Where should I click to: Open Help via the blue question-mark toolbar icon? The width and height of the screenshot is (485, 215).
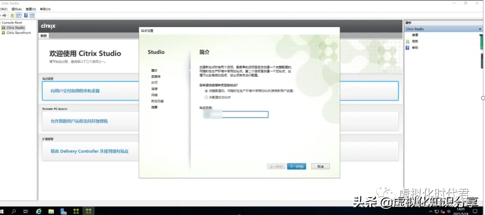pyautogui.click(x=26, y=15)
